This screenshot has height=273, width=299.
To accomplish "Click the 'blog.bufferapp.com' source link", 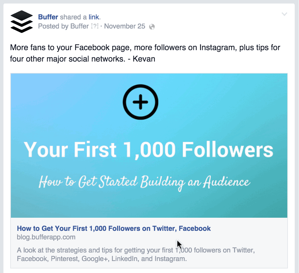I will pyautogui.click(x=46, y=237).
